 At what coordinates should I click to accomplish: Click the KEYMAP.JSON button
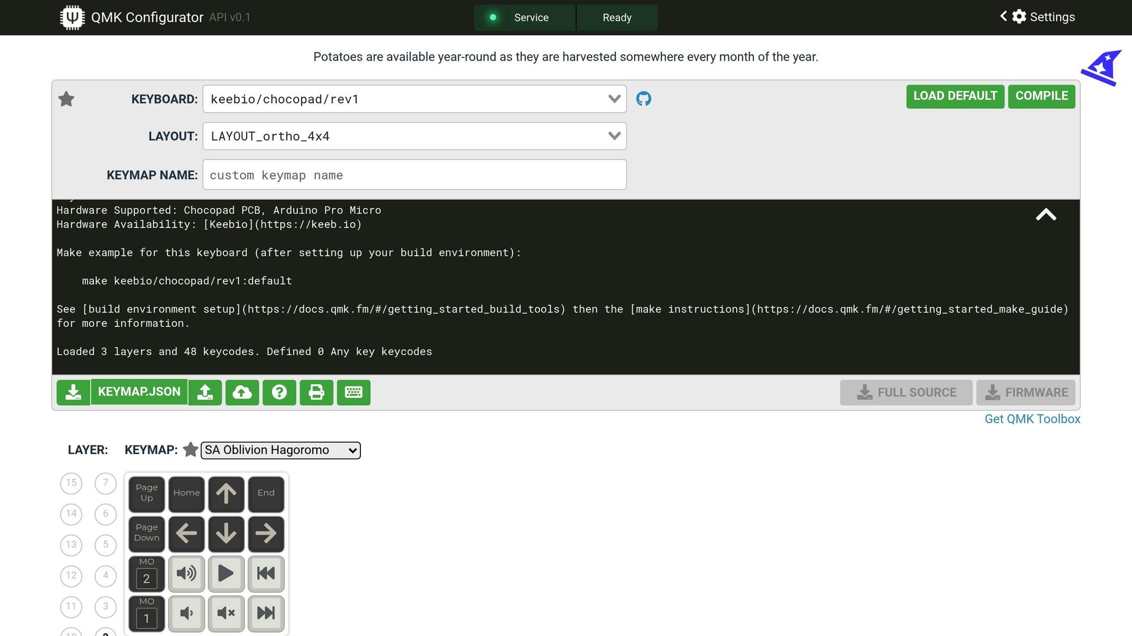pos(139,392)
